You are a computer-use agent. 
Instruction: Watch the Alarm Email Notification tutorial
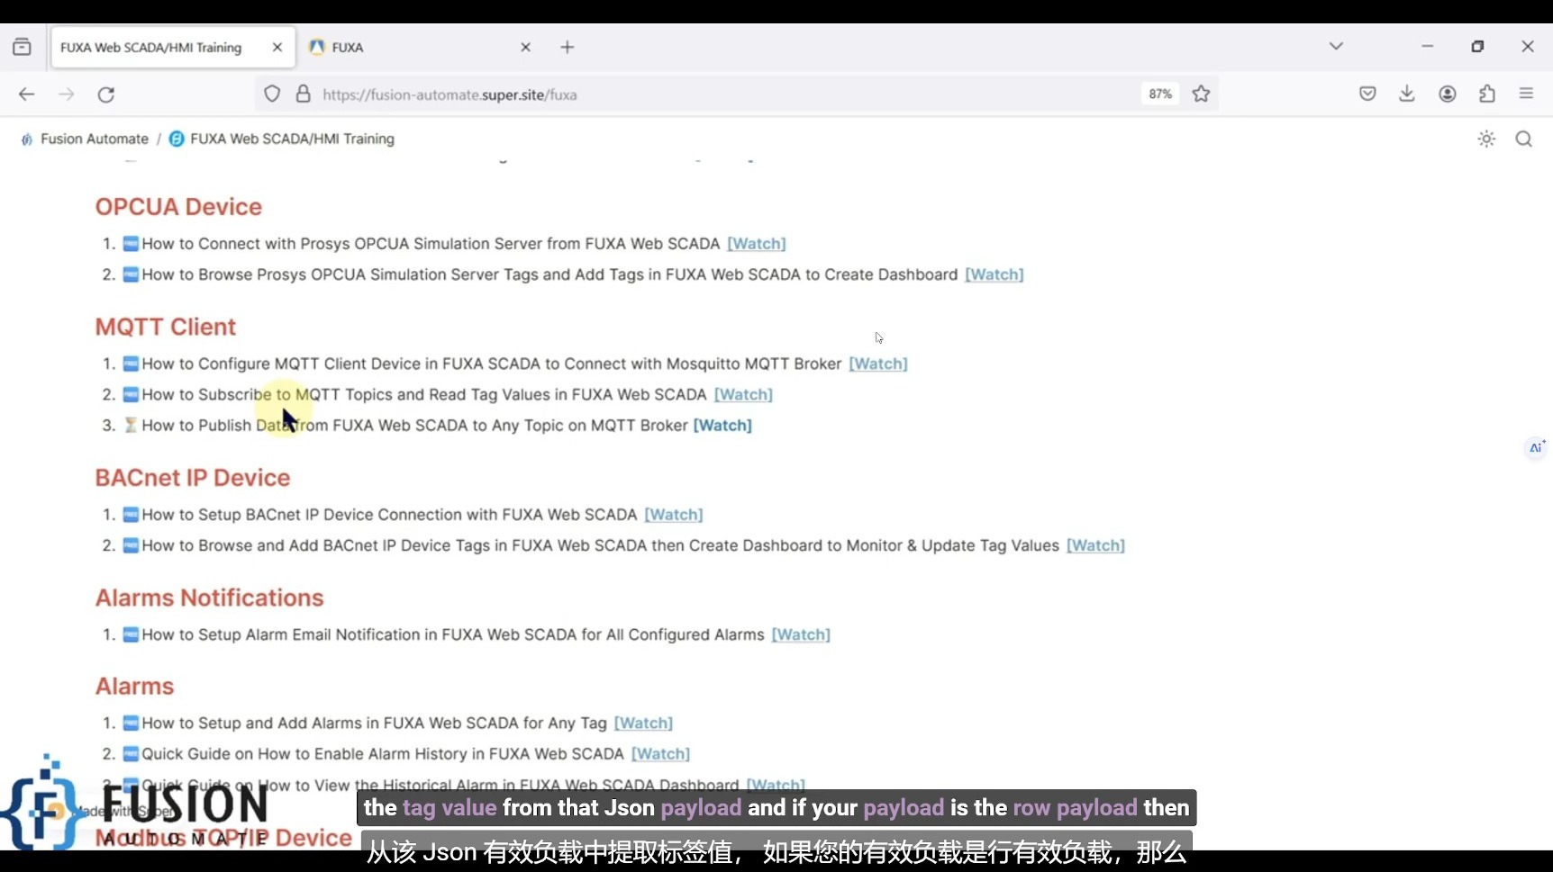coord(801,634)
